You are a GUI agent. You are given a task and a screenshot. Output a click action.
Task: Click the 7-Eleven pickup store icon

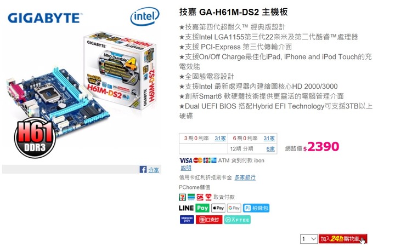[x=182, y=197]
